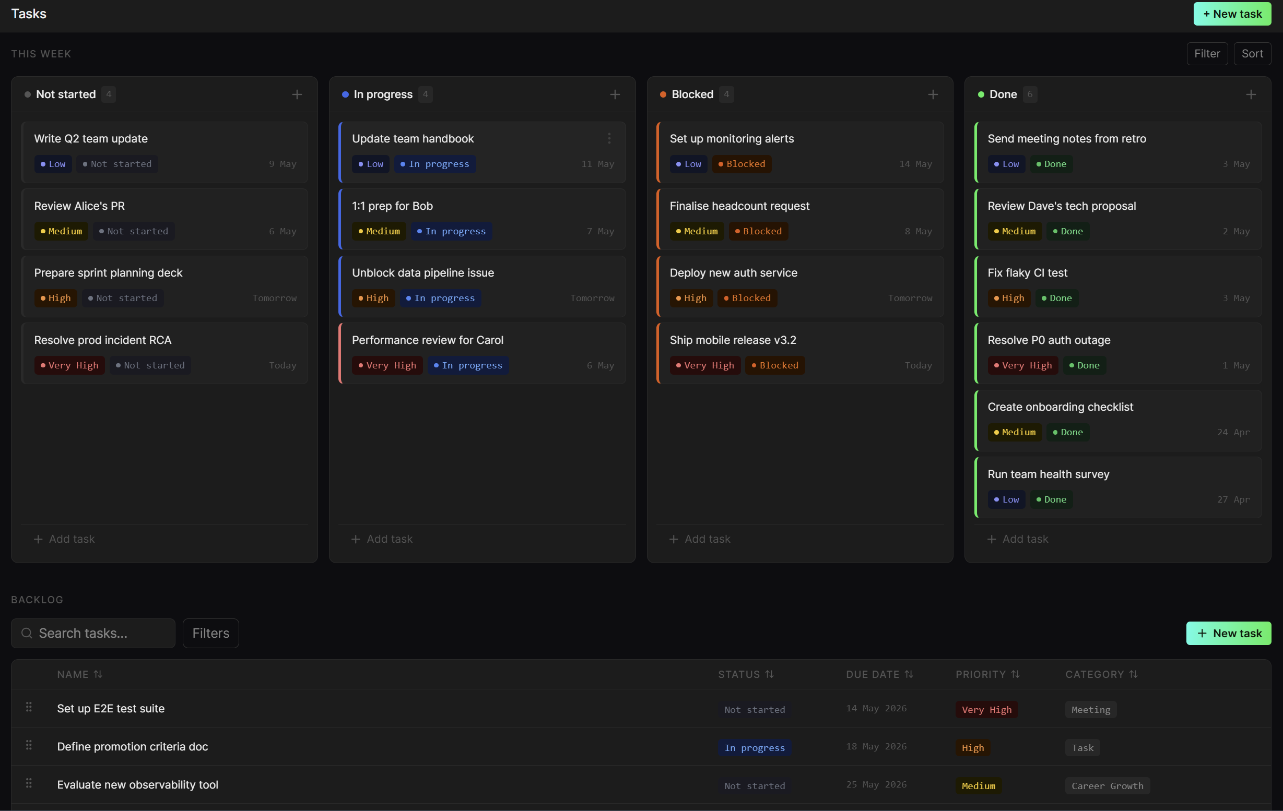The image size is (1283, 811).
Task: Open the 1:1 prep for Bob card
Action: point(482,219)
